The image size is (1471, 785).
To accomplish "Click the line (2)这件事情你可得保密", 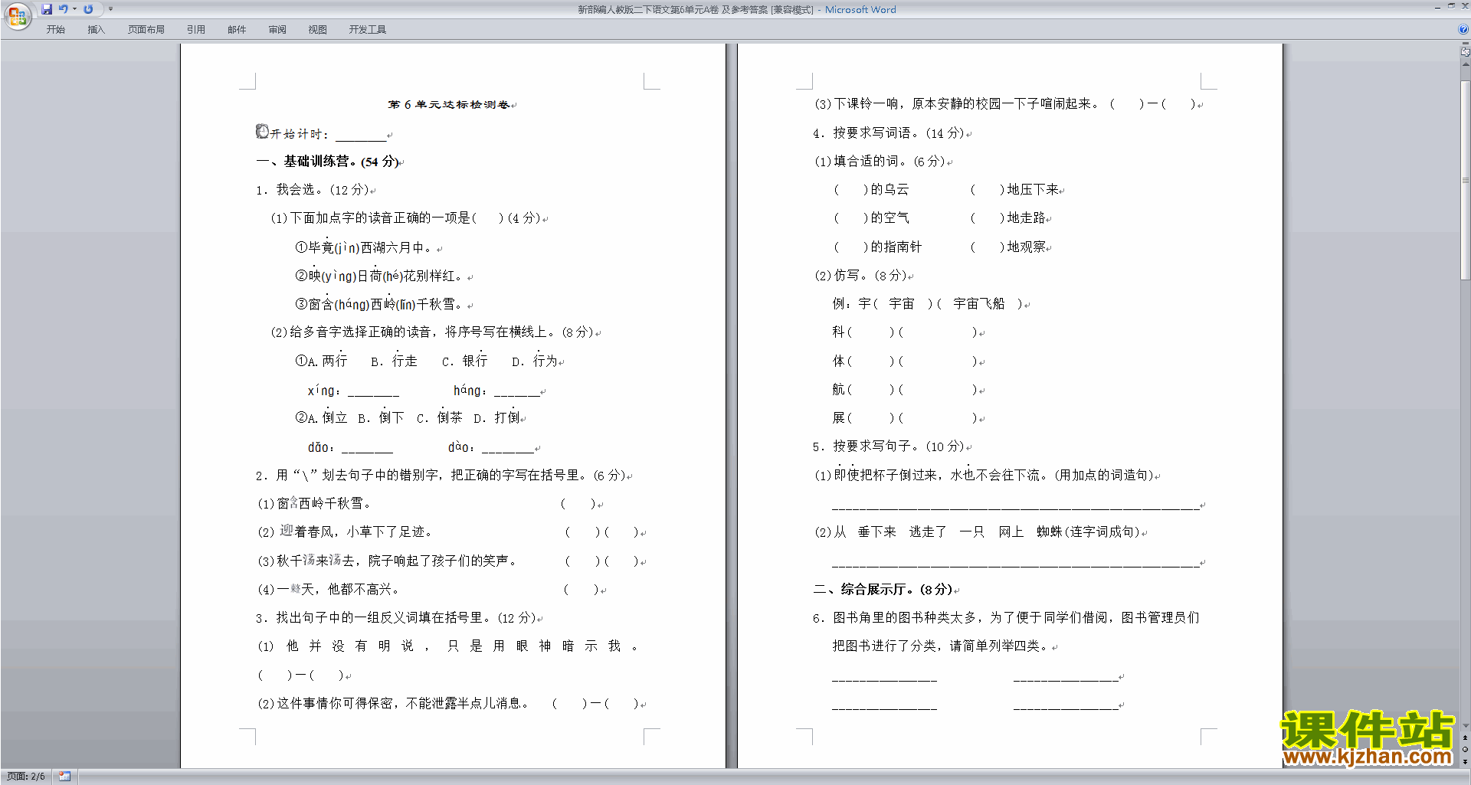I will pyautogui.click(x=449, y=703).
